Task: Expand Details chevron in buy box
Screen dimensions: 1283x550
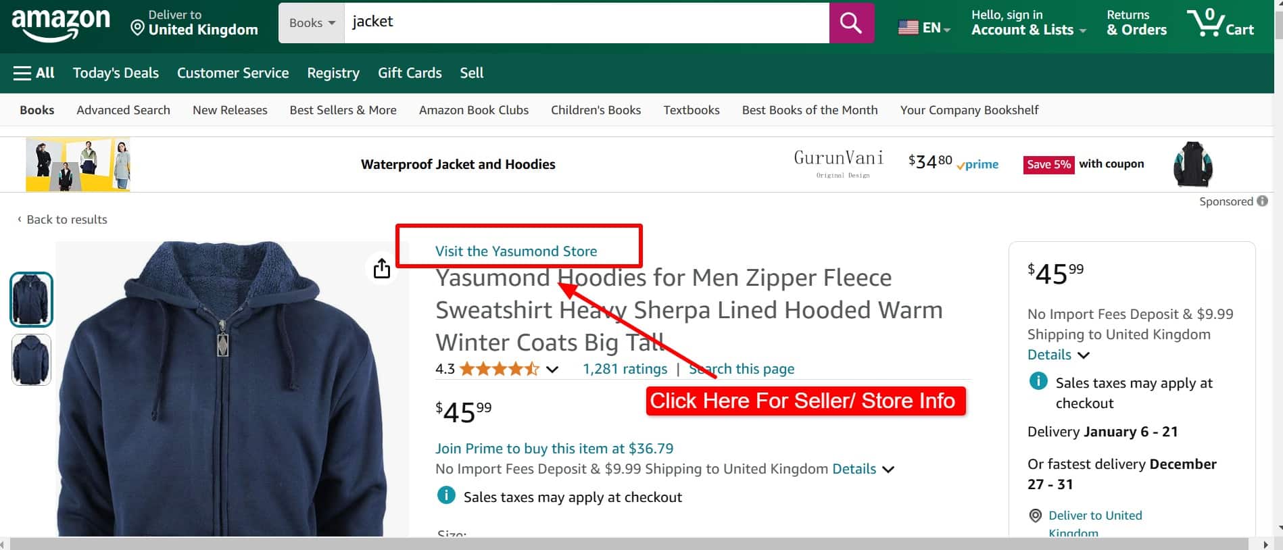Action: coord(1084,355)
